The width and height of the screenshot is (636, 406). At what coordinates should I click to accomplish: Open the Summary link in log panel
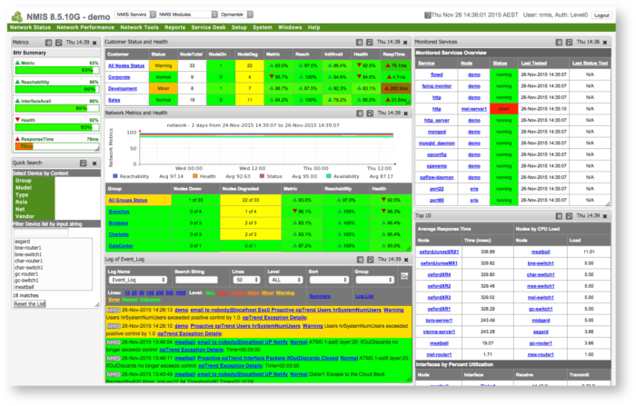(320, 296)
